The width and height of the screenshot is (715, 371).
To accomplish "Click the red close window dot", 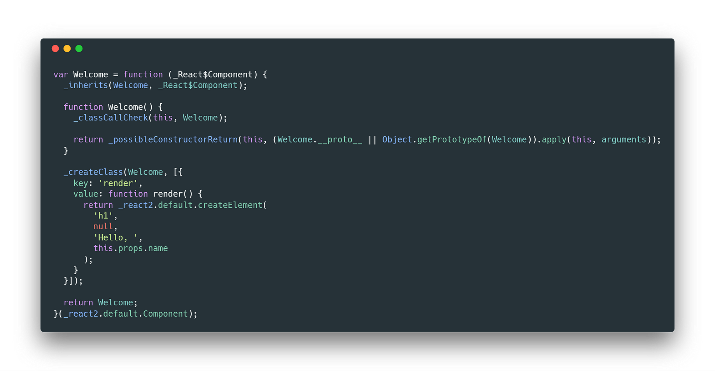I will 55,49.
